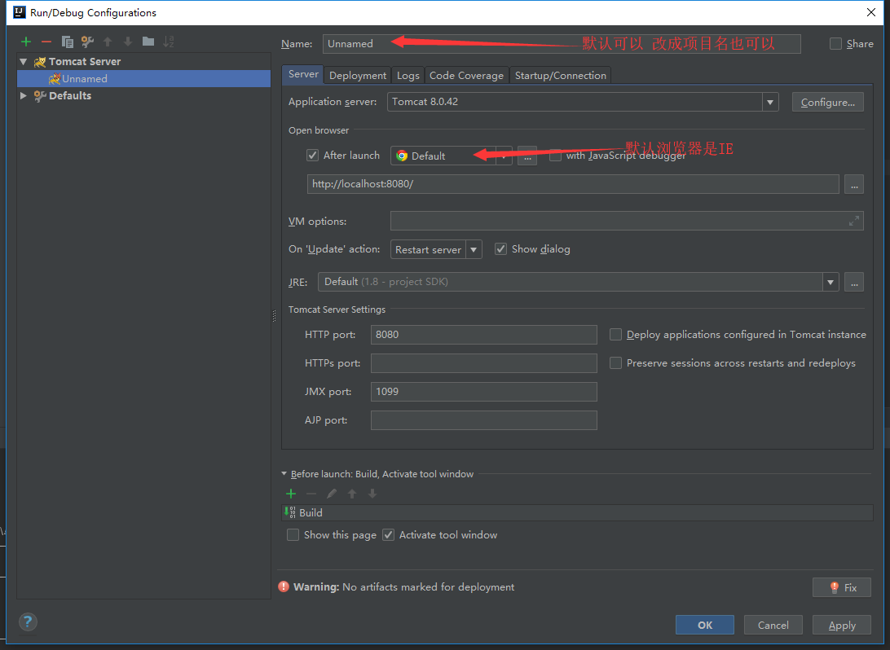This screenshot has height=650, width=890.
Task: Uncheck After launch checkbox
Action: tap(313, 156)
